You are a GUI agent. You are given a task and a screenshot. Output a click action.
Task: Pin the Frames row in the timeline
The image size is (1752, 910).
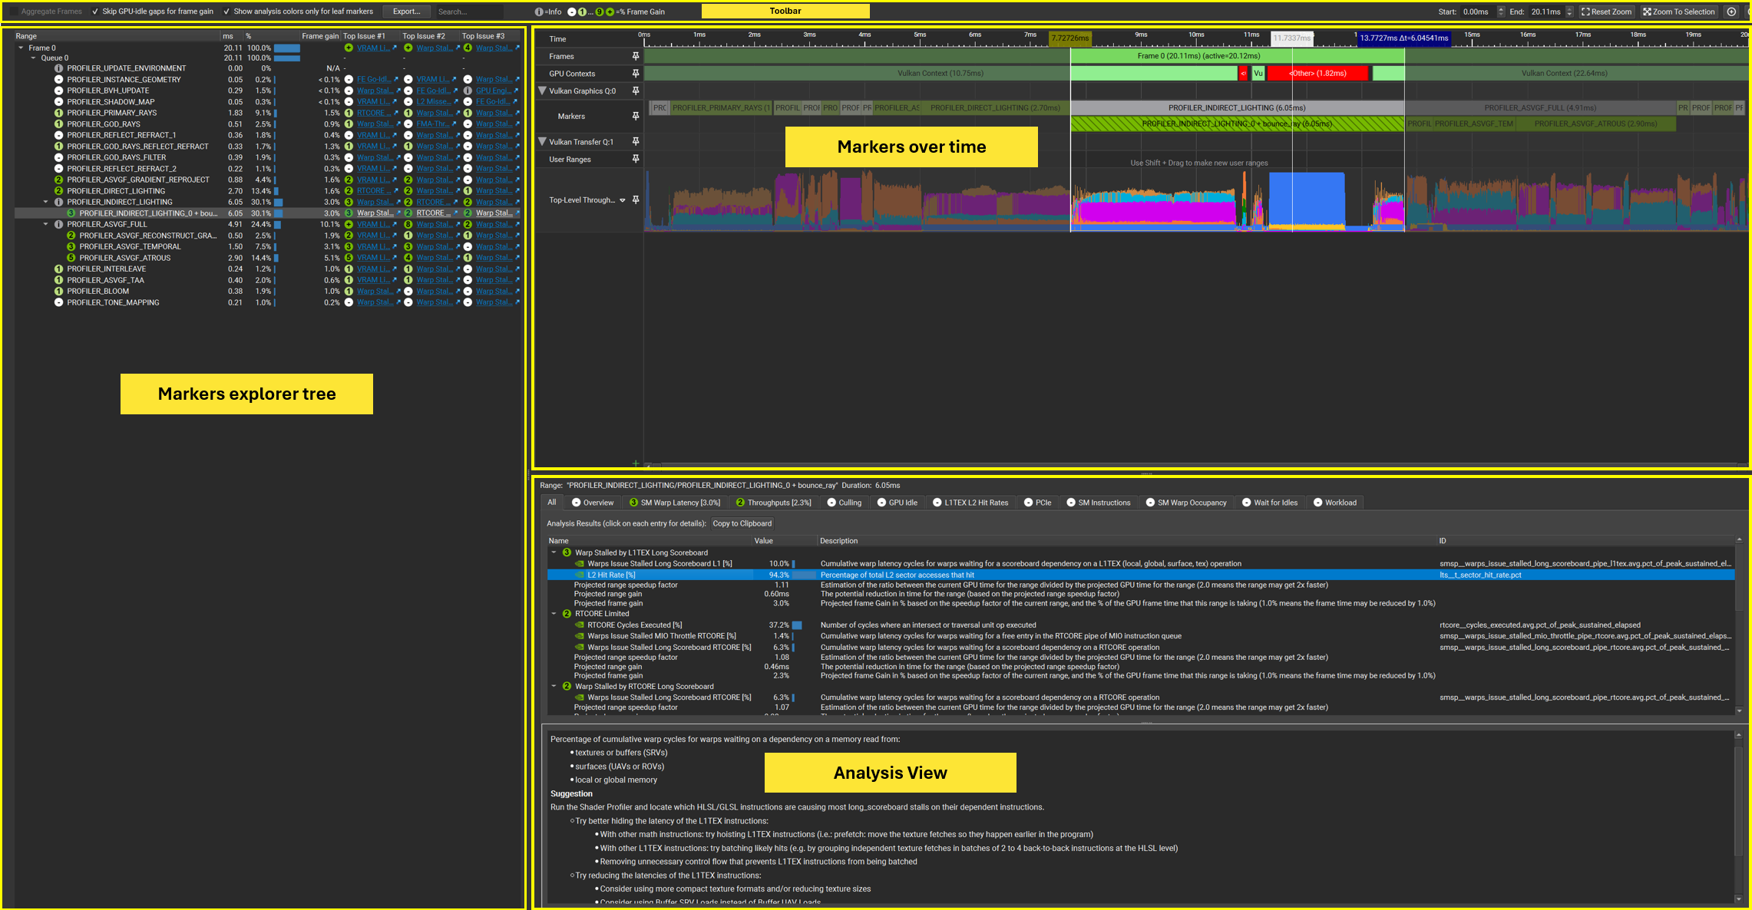[x=636, y=56]
